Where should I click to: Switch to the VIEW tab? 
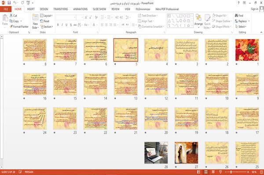tap(128, 9)
